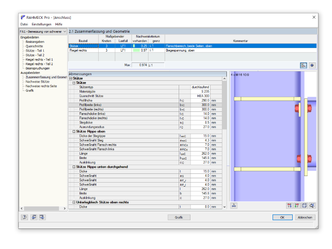Collapse the Stütze Rippe oben group

[x=74, y=131]
